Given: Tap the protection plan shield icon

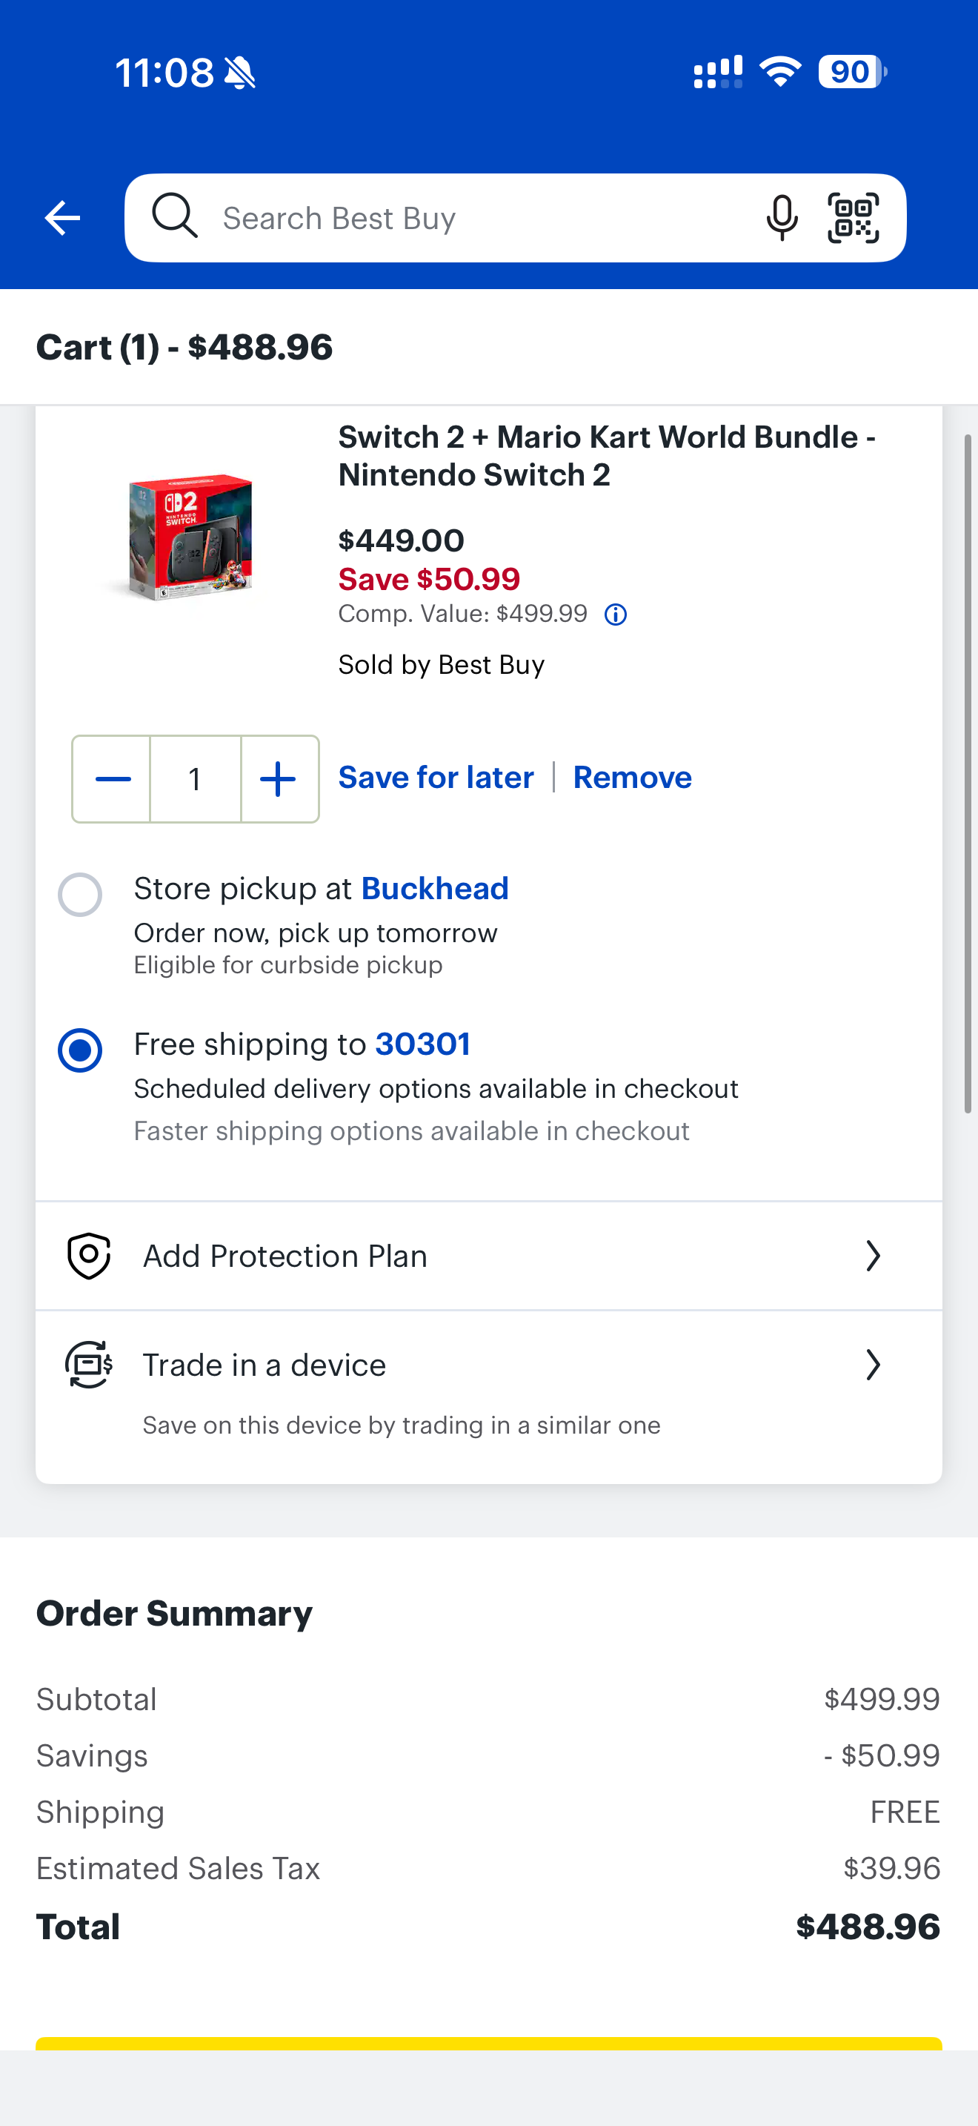Looking at the screenshot, I should [x=88, y=1255].
